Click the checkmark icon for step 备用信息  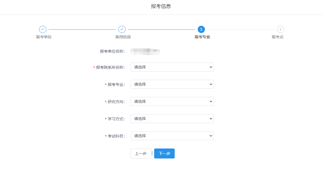(122, 29)
